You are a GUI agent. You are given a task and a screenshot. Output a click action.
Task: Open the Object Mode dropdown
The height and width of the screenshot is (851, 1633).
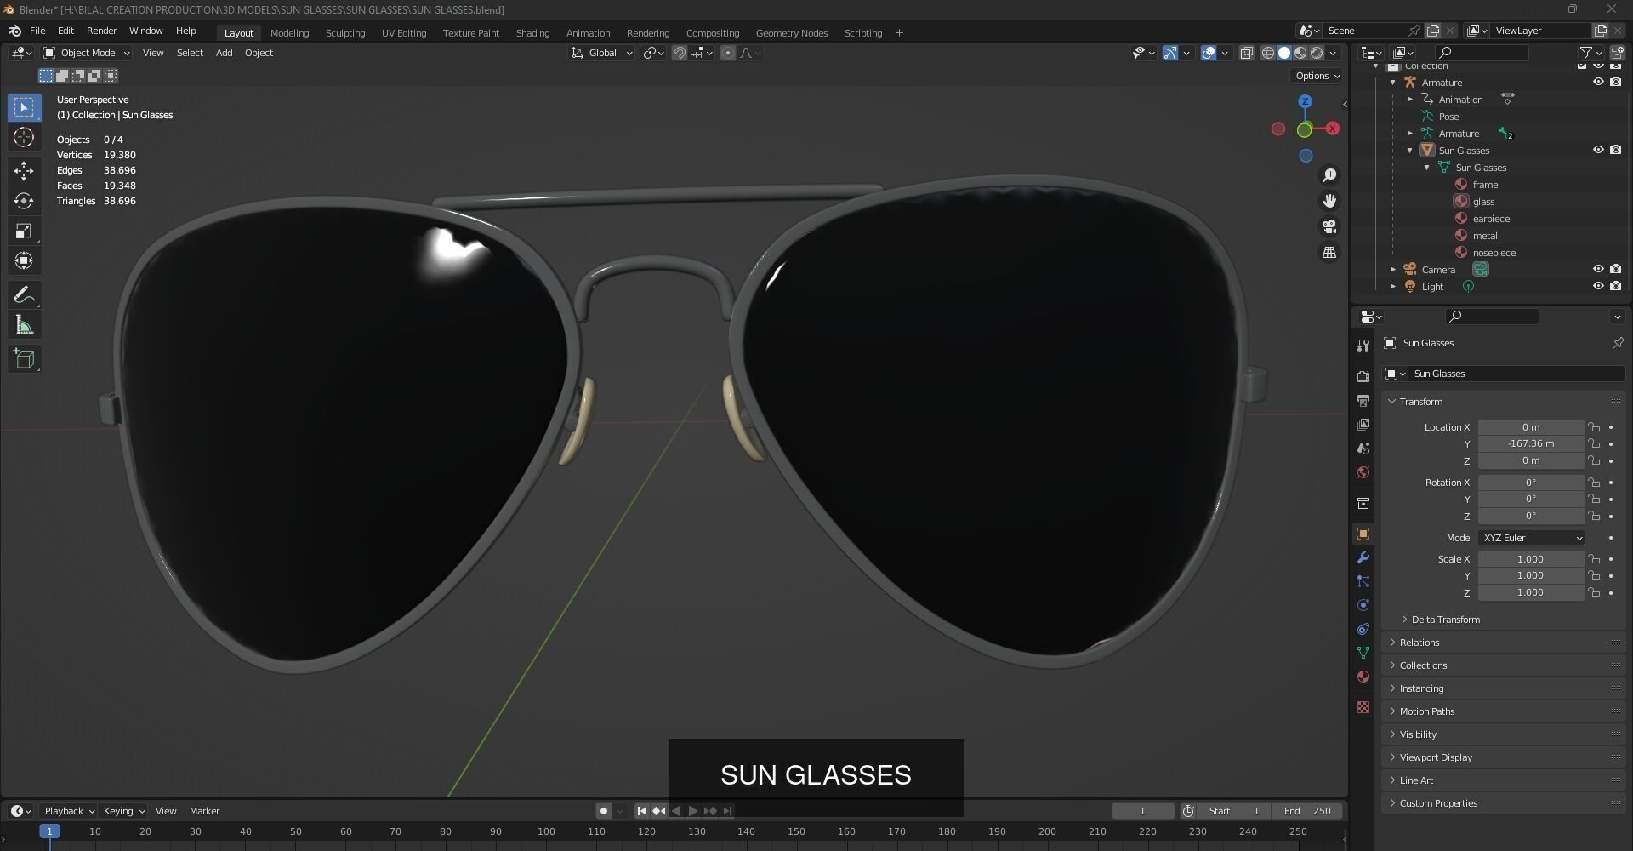[87, 53]
